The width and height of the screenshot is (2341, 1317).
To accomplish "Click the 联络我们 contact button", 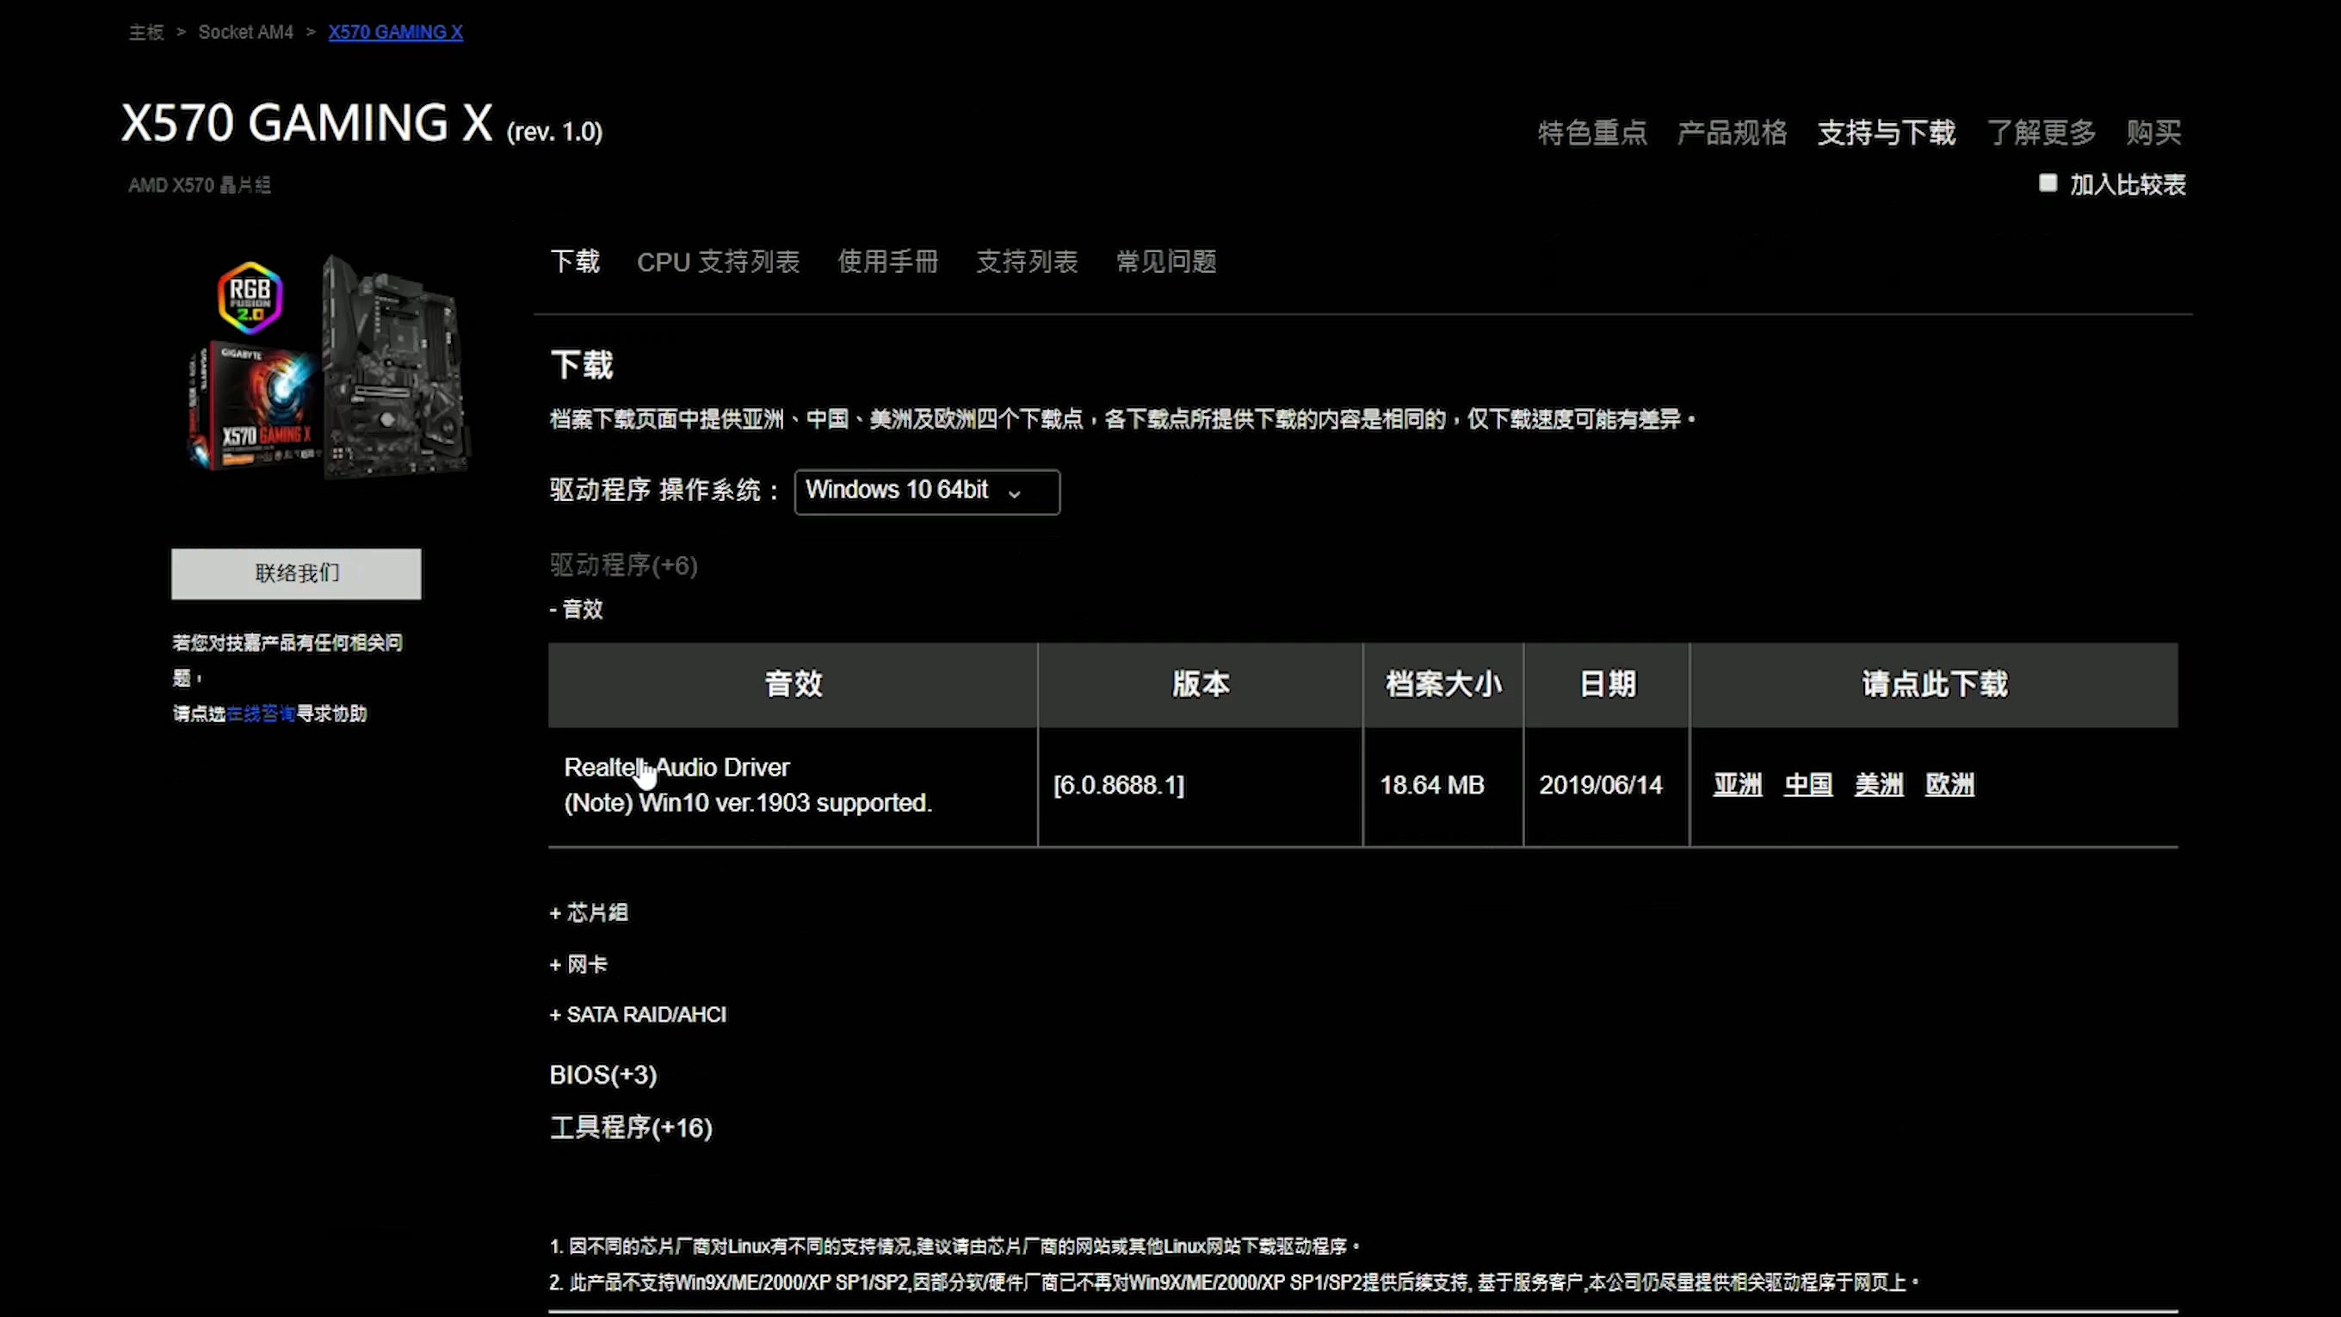I will tap(296, 573).
